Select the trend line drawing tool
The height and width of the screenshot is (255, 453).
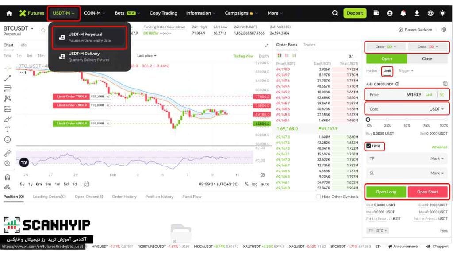[8, 78]
